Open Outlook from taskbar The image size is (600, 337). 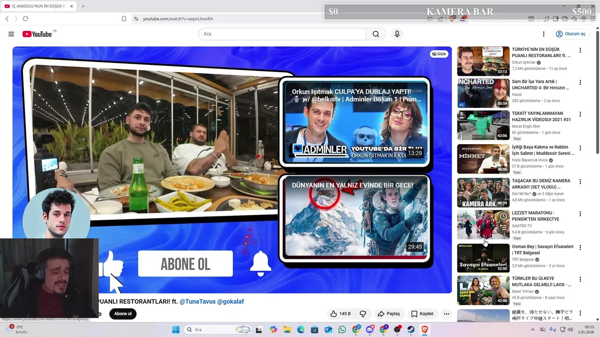pos(329,330)
